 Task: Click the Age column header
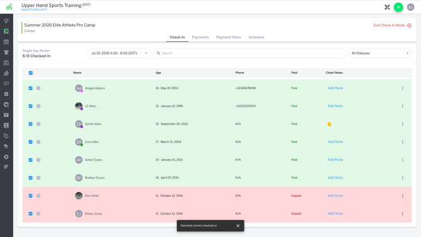(158, 73)
